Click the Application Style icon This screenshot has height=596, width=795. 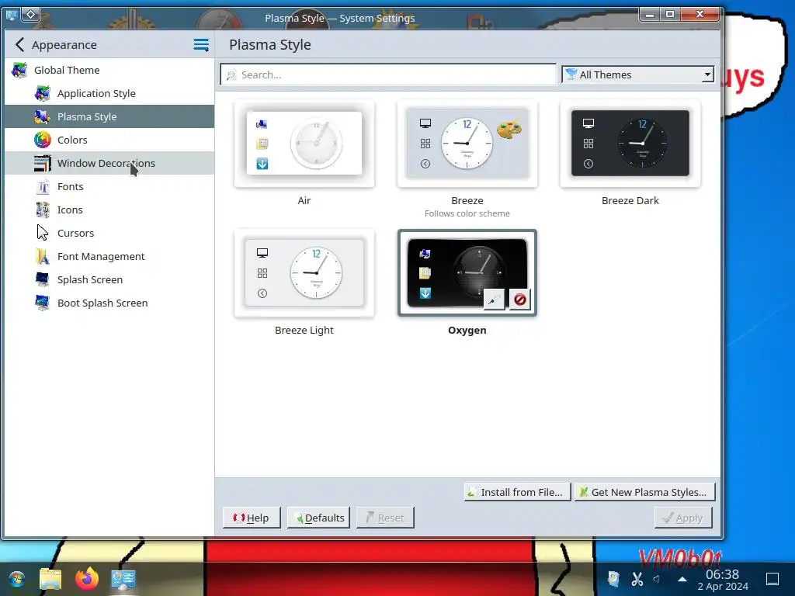[43, 93]
